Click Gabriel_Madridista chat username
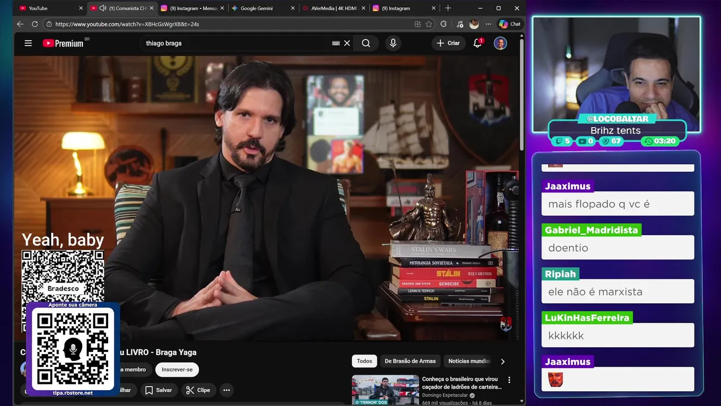Screen dimensions: 721x406 pyautogui.click(x=591, y=230)
